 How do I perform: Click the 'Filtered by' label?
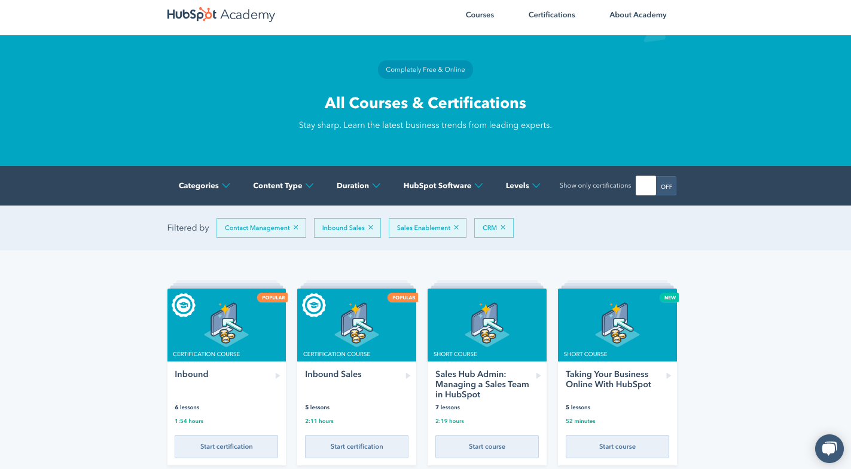click(x=188, y=228)
